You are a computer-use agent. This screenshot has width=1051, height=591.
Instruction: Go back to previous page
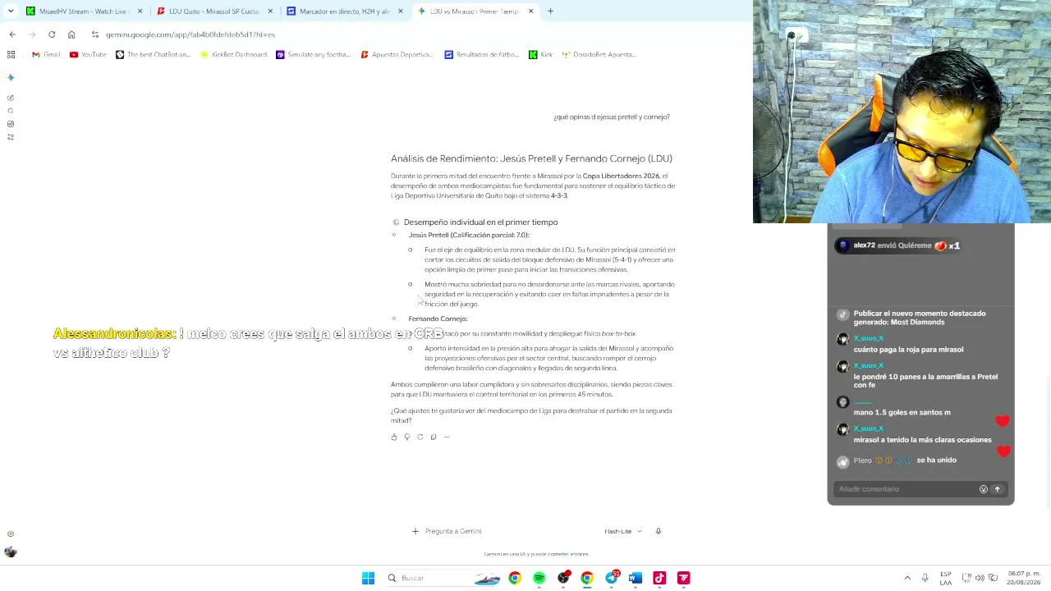tap(12, 34)
